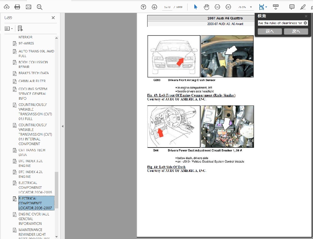Open CVT 01J FULL bookmark
The height and width of the screenshot is (239, 313).
(35, 112)
